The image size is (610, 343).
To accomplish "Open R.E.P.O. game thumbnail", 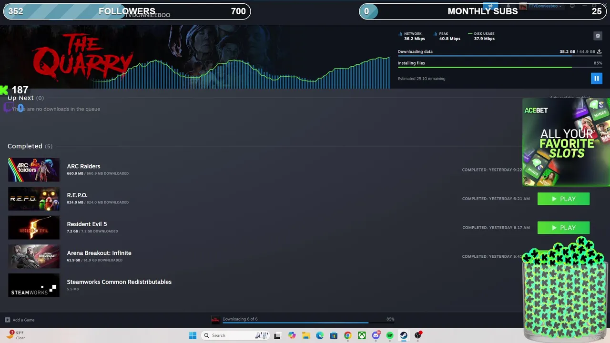I will click(x=34, y=199).
